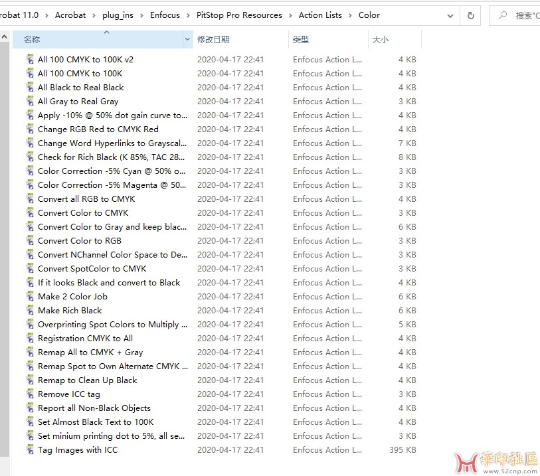This screenshot has width=540, height=476.
Task: Sort files by 修改日期 column header
Action: tap(240, 39)
